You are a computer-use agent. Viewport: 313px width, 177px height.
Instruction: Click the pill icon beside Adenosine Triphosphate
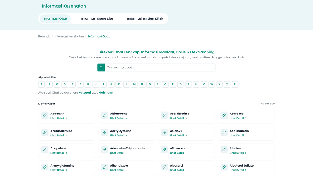(x=105, y=150)
